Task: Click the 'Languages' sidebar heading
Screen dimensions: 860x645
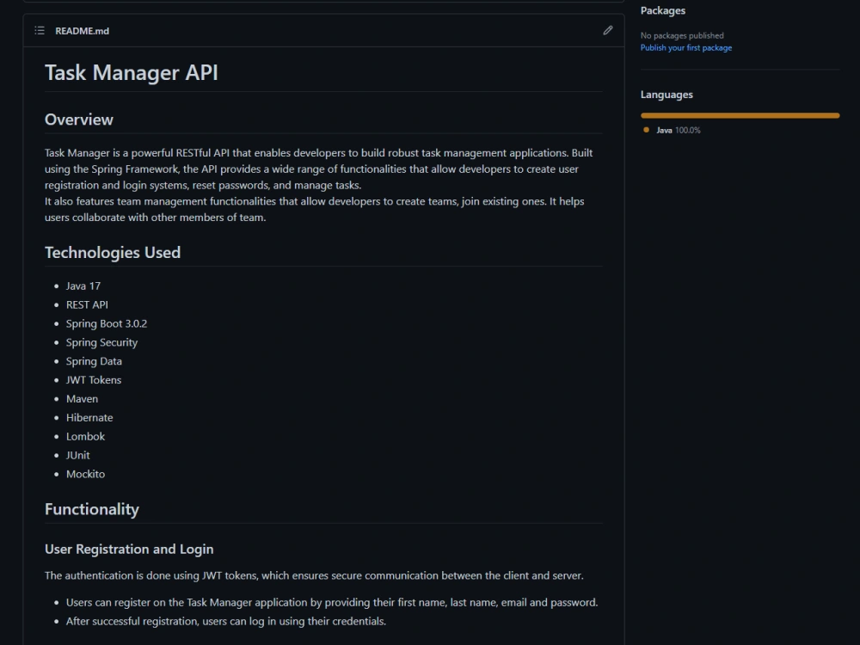Action: [666, 94]
